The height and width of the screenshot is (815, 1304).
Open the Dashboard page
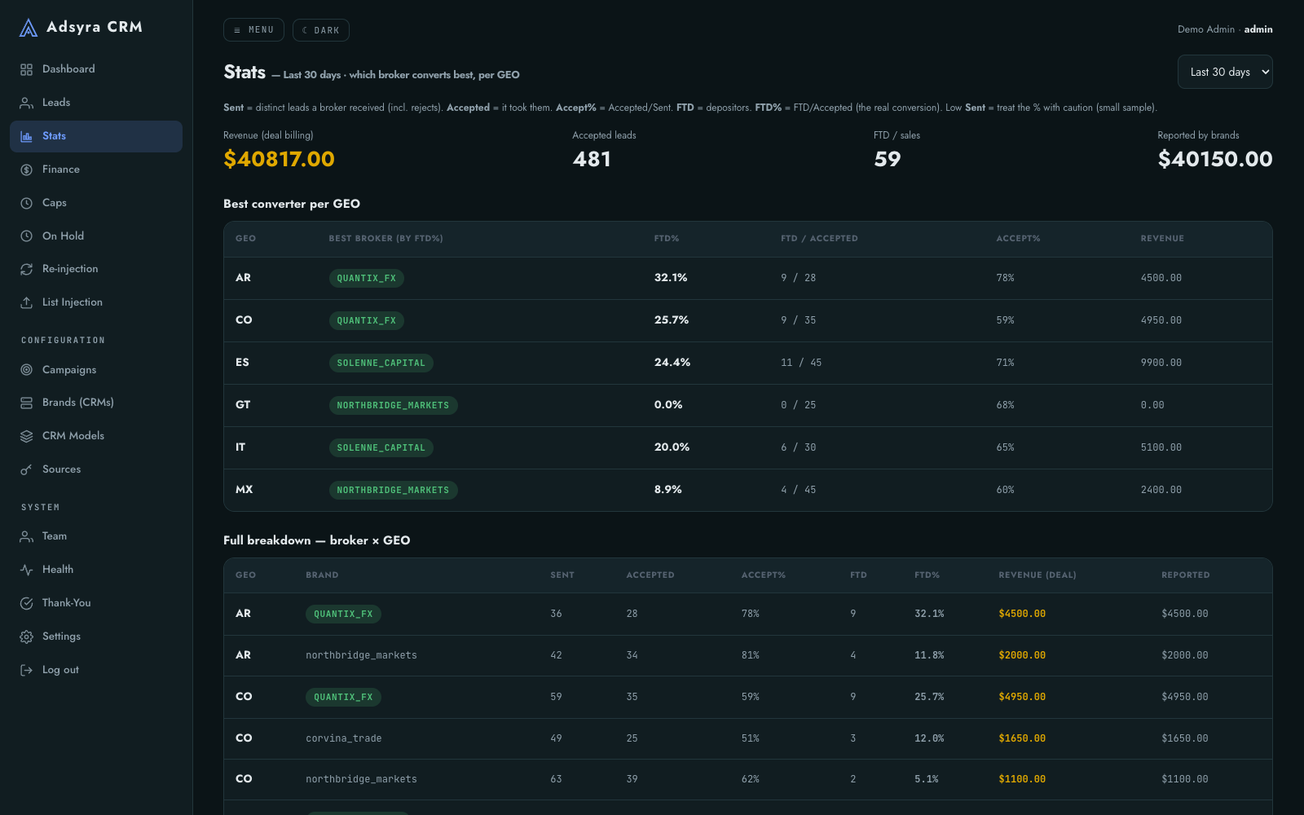(96, 69)
